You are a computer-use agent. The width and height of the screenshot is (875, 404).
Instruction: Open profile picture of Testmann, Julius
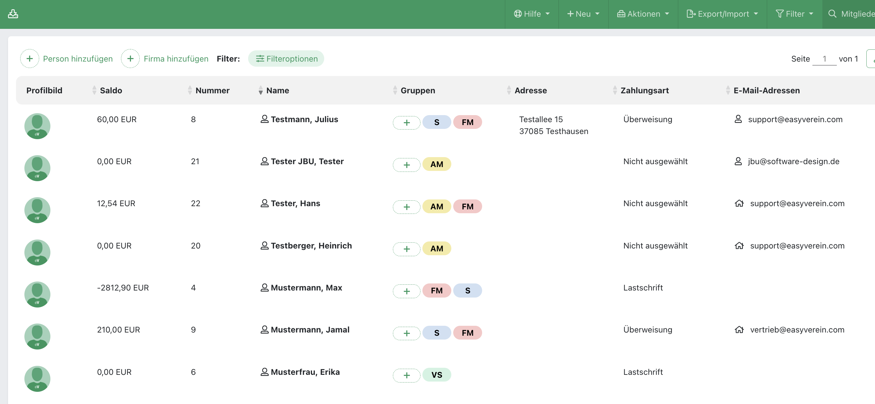37,126
